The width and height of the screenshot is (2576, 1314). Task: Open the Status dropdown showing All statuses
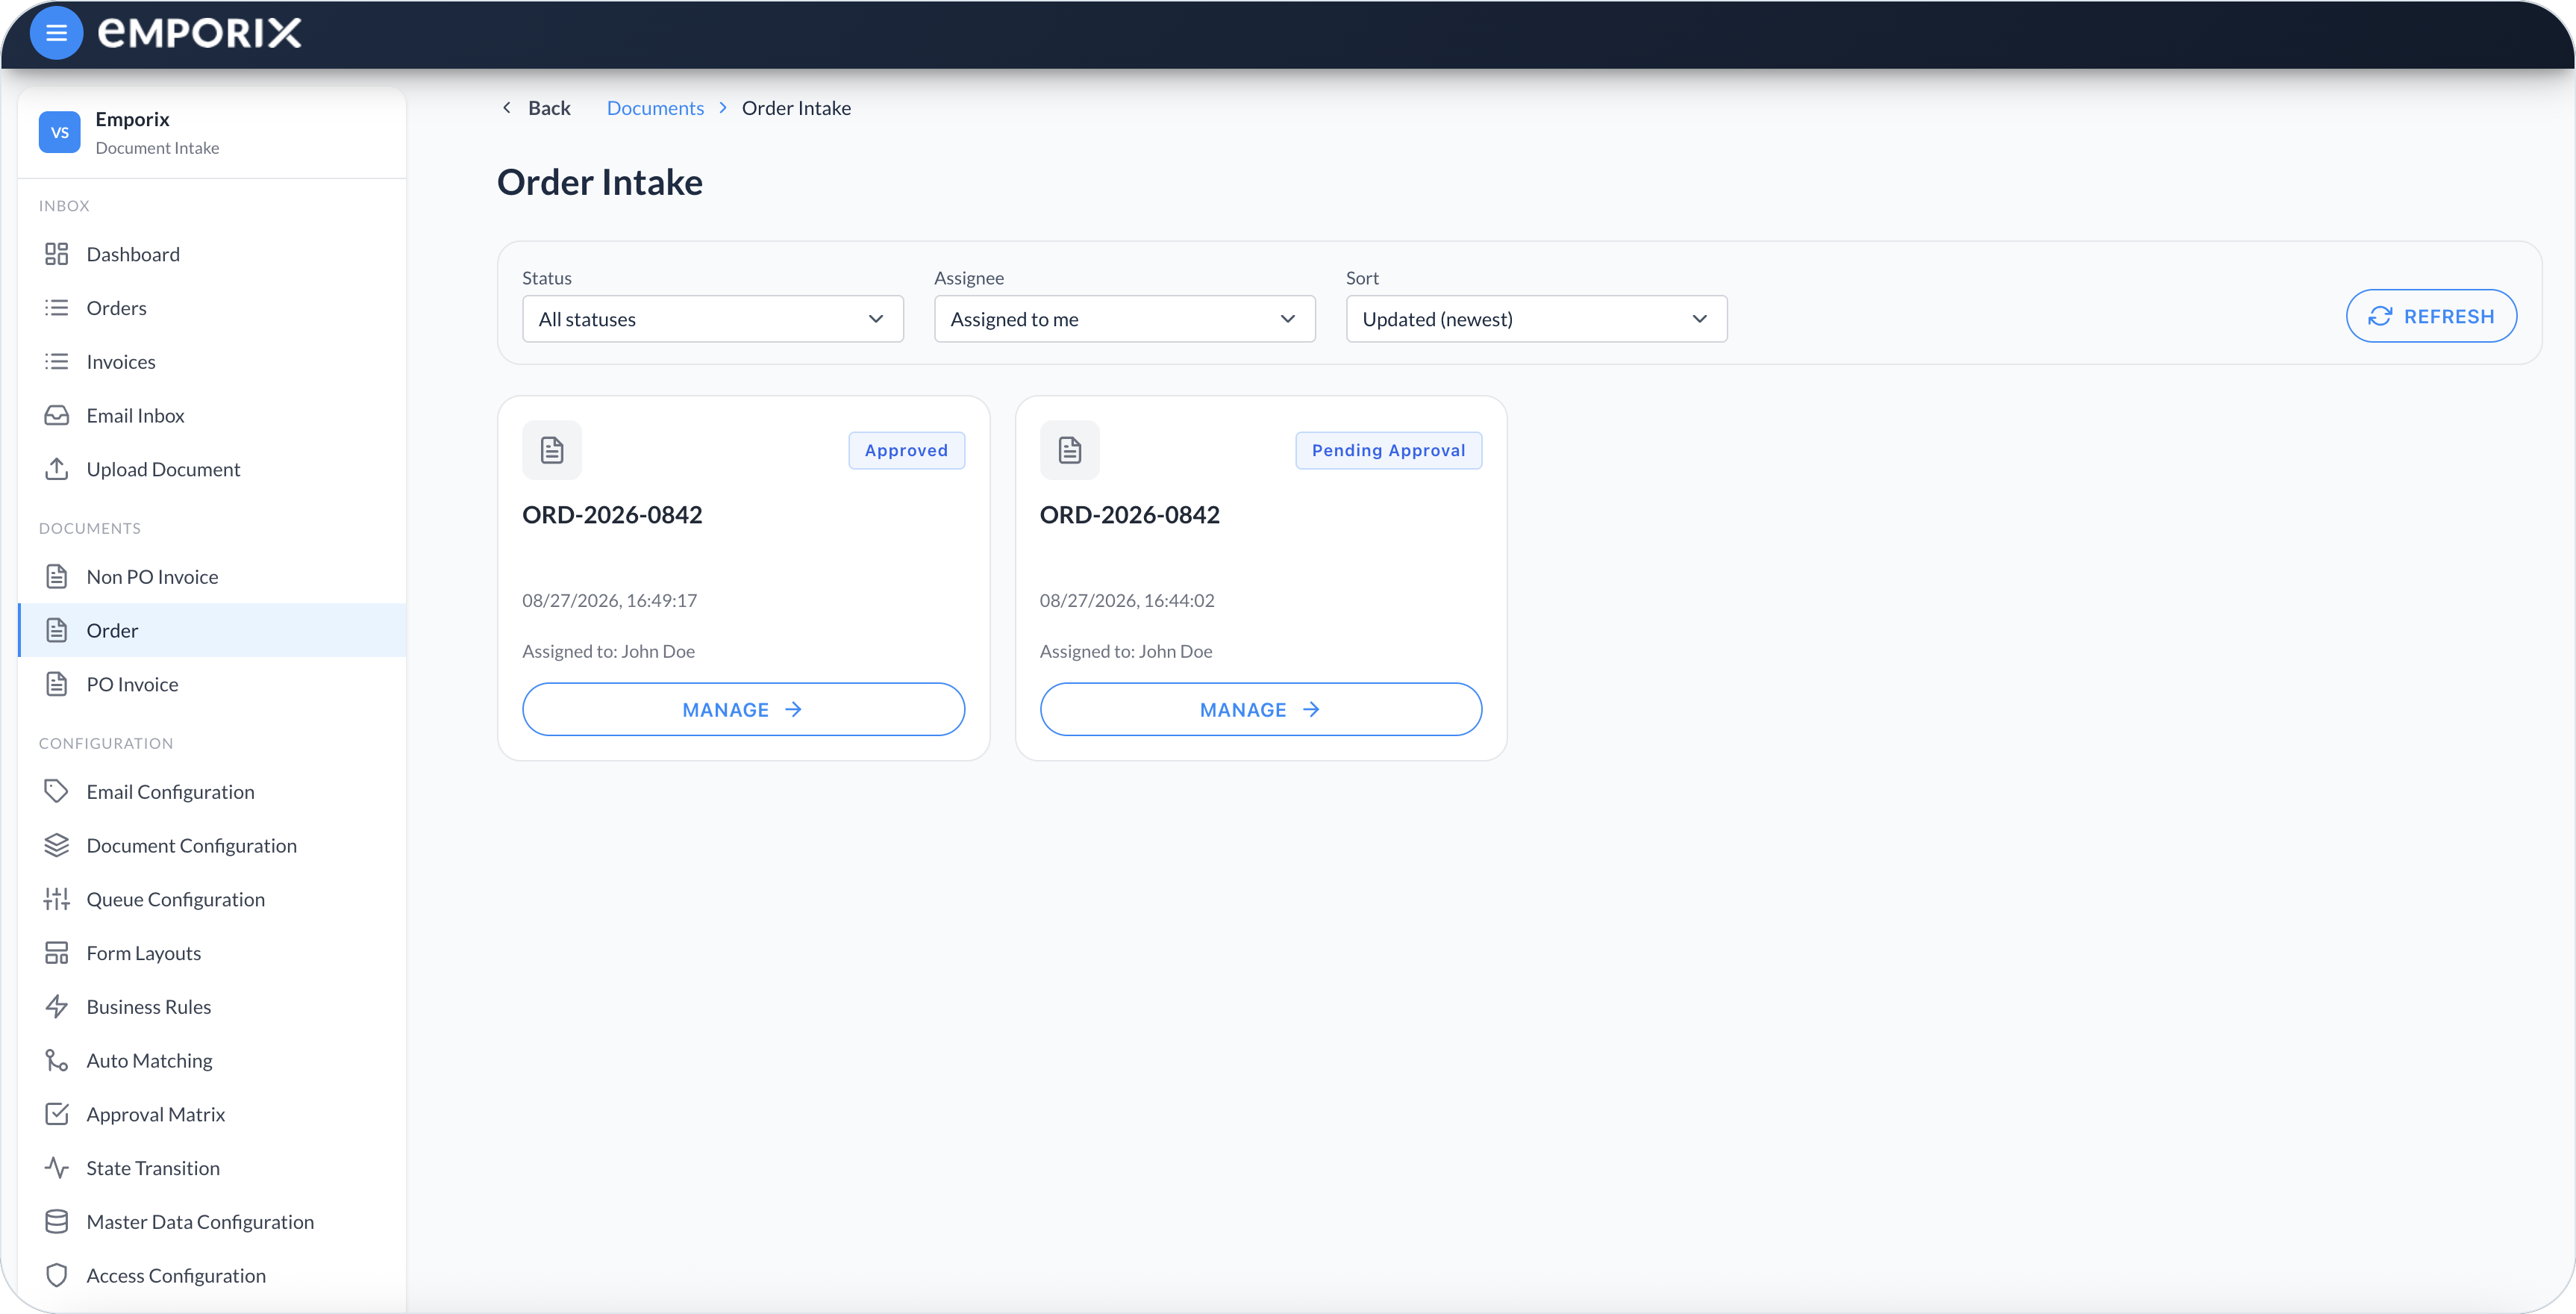pos(713,320)
